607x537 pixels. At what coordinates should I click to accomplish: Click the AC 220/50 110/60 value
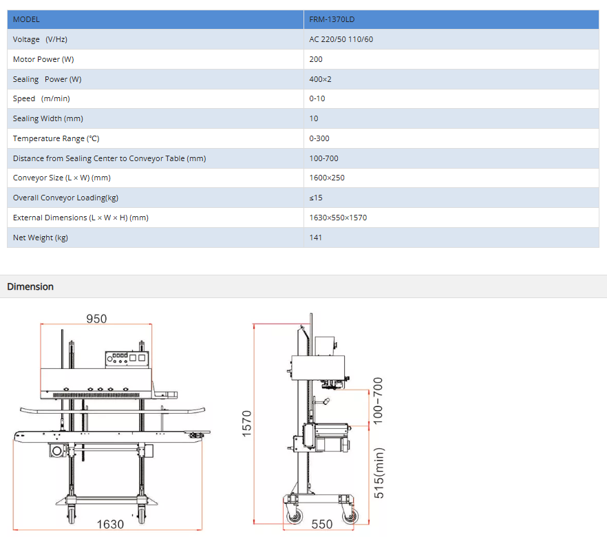coord(341,39)
